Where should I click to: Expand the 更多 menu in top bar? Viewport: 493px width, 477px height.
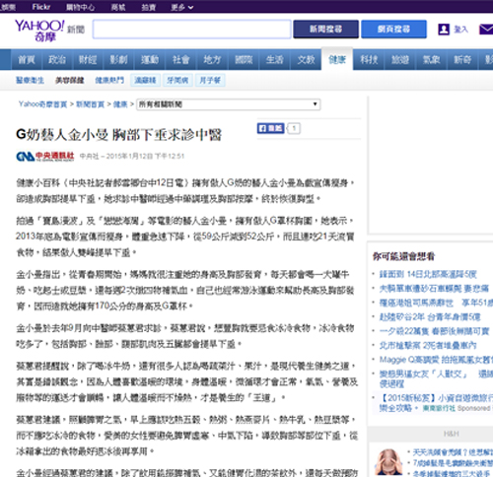[x=181, y=7]
